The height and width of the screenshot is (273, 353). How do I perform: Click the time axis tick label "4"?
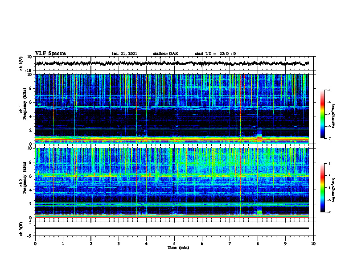point(147,244)
